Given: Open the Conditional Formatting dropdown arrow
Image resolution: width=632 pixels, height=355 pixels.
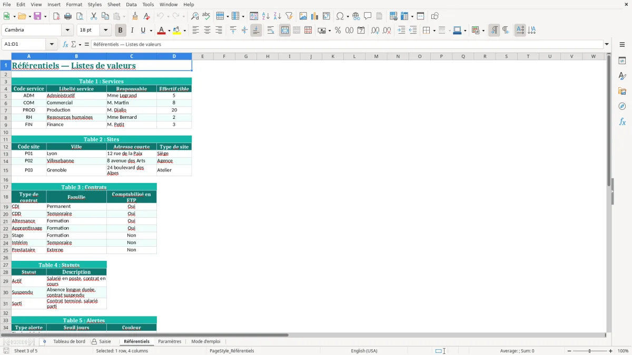Looking at the screenshot, I should tap(483, 31).
